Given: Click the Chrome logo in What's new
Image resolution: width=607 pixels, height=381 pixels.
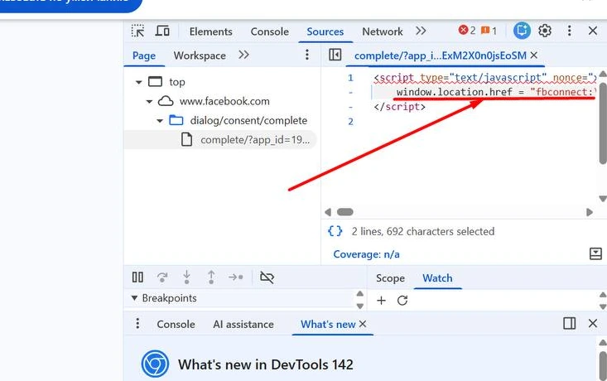Looking at the screenshot, I should (x=155, y=364).
